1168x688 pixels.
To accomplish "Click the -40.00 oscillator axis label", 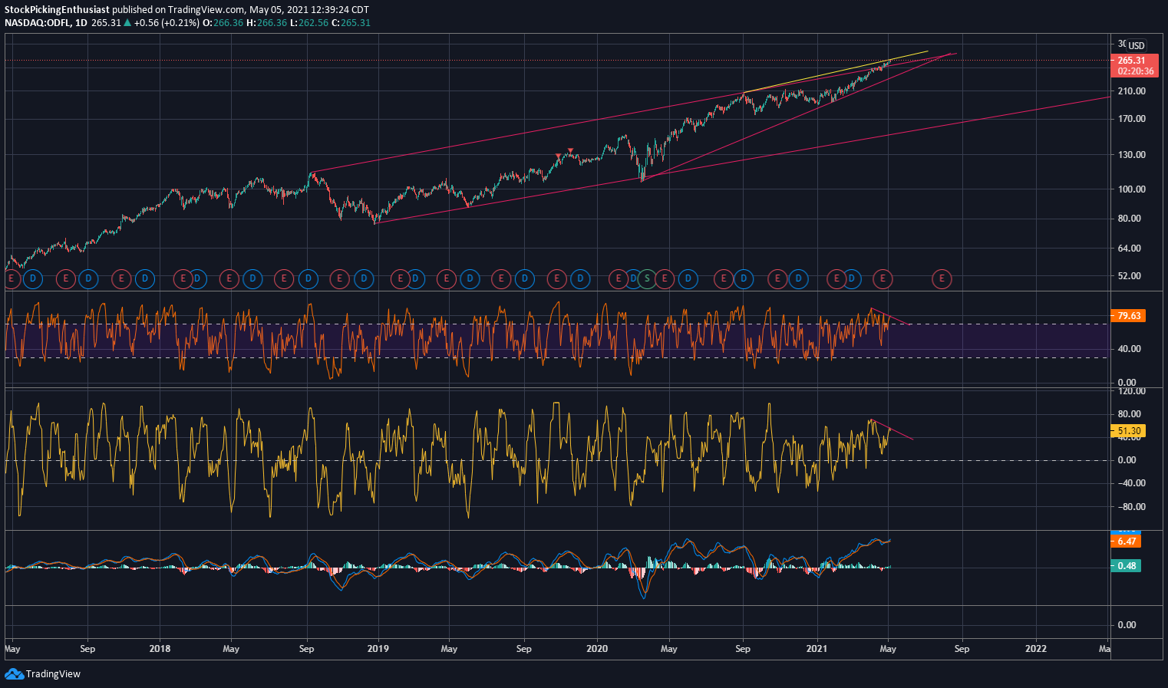I will coord(1131,483).
